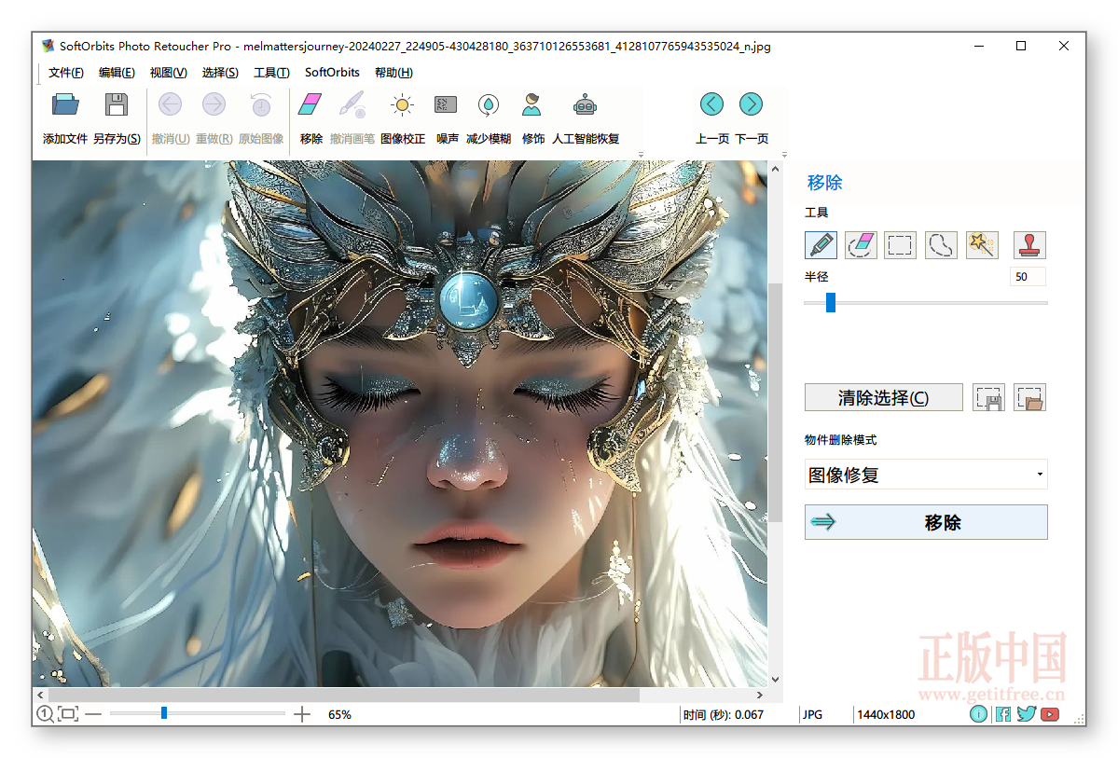Click the 时间 (秒): 0.067 status text
The height and width of the screenshot is (758, 1118).
[x=723, y=714]
